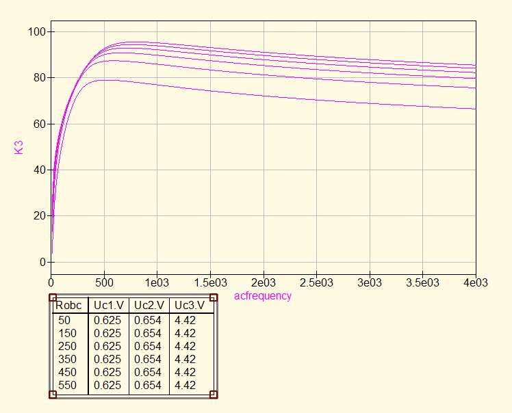Select the acfrequency x-axis label
This screenshot has width=512, height=413.
pyautogui.click(x=263, y=296)
